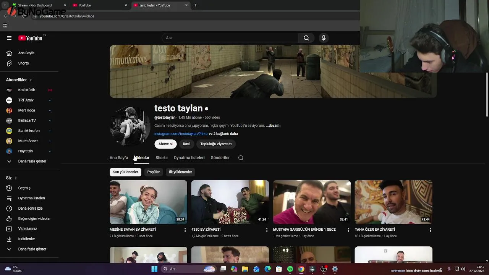Click the YouTube logo
489x275 pixels.
tap(31, 38)
